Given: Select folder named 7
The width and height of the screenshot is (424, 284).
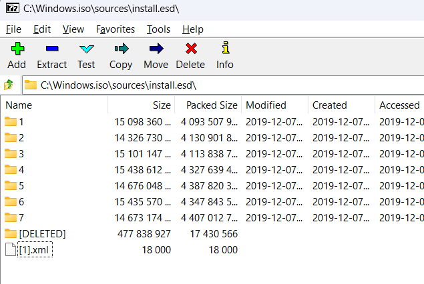Looking at the screenshot, I should click(21, 217).
